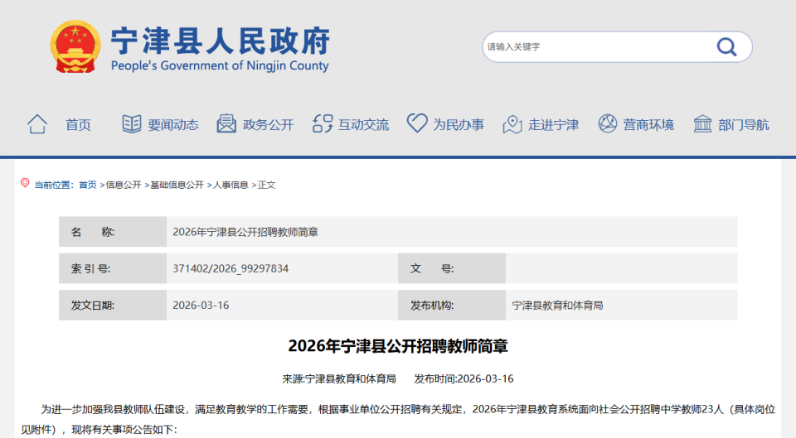Select the index number 371402/2026_99297834
The height and width of the screenshot is (438, 796).
click(231, 269)
